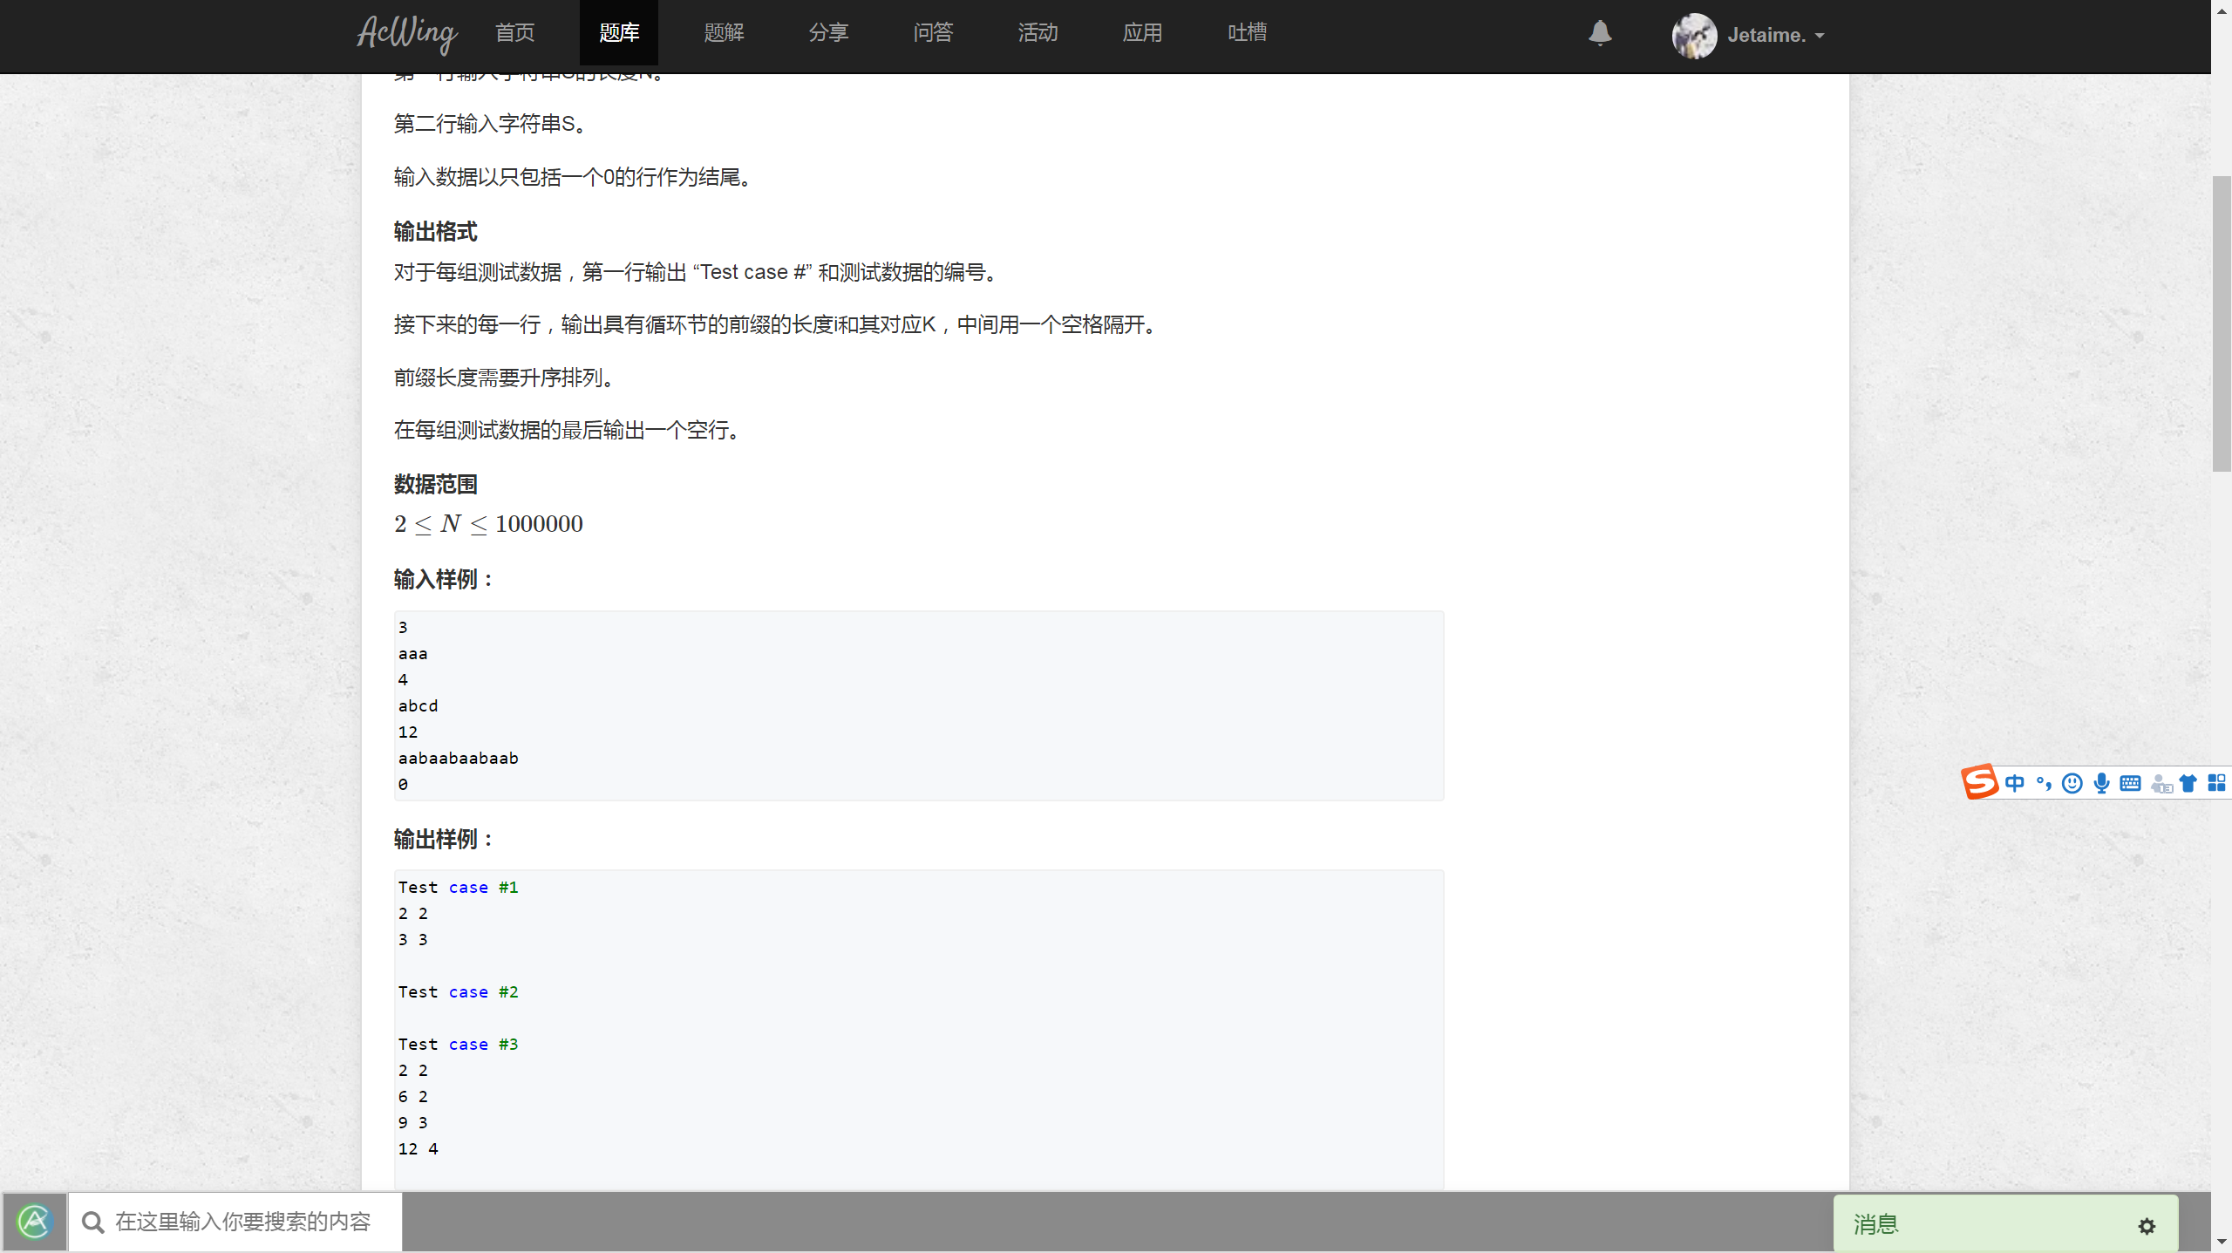Open the Sogou input method menu

tap(1980, 782)
